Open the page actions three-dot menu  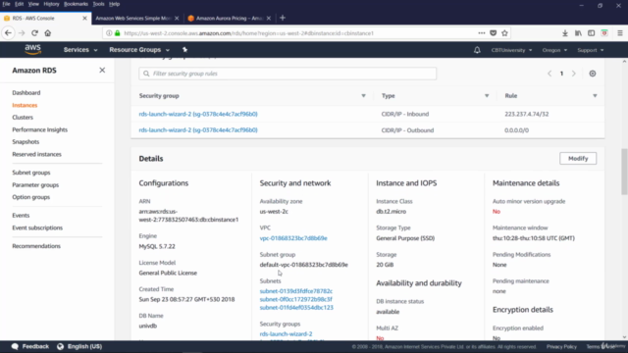point(482,33)
